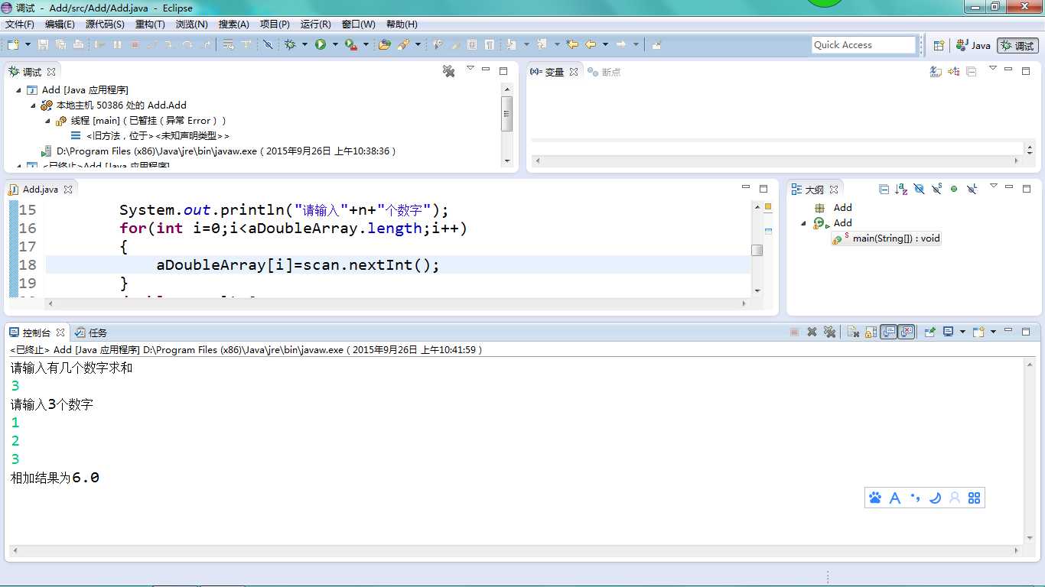Viewport: 1045px width, 587px height.
Task: Click the editor vertical scrollbar thumb
Action: [x=757, y=250]
